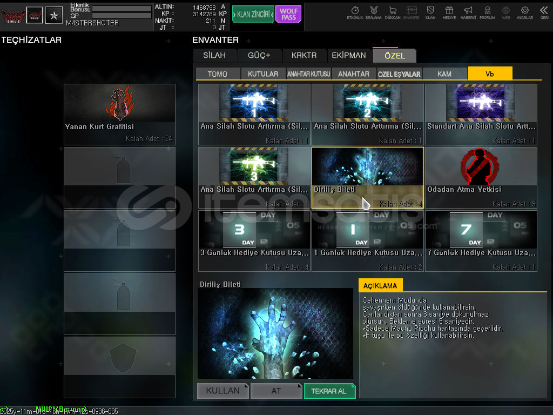553x415 pixels.
Task: Open the Klan shield icon
Action: (430, 13)
